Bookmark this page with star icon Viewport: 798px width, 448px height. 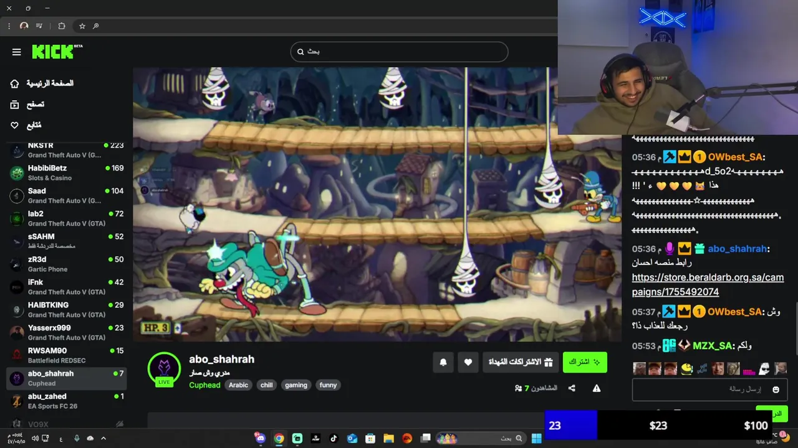[82, 26]
